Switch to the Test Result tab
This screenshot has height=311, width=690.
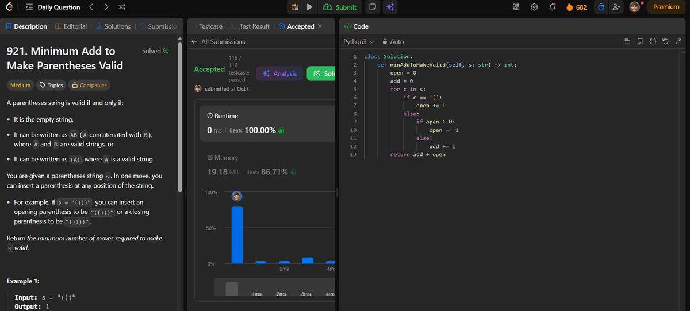tap(250, 26)
